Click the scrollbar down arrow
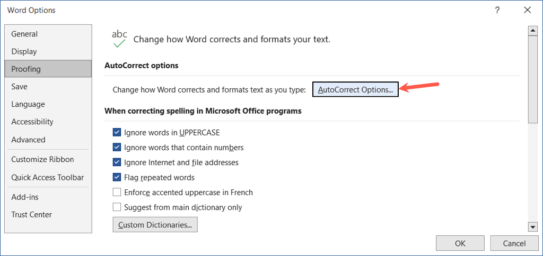This screenshot has width=543, height=256. [x=533, y=227]
